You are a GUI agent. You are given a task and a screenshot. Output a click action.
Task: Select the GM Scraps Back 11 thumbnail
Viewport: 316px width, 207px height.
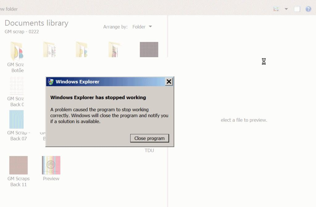click(x=18, y=165)
